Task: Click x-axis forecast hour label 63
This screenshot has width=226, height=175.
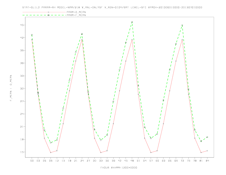Action: [164, 161]
